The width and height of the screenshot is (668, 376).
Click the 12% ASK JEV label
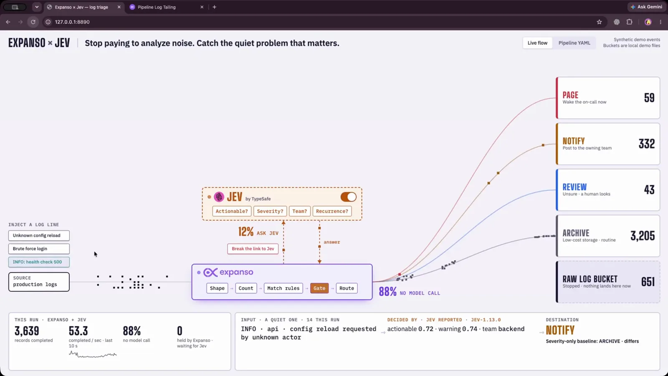coord(258,232)
